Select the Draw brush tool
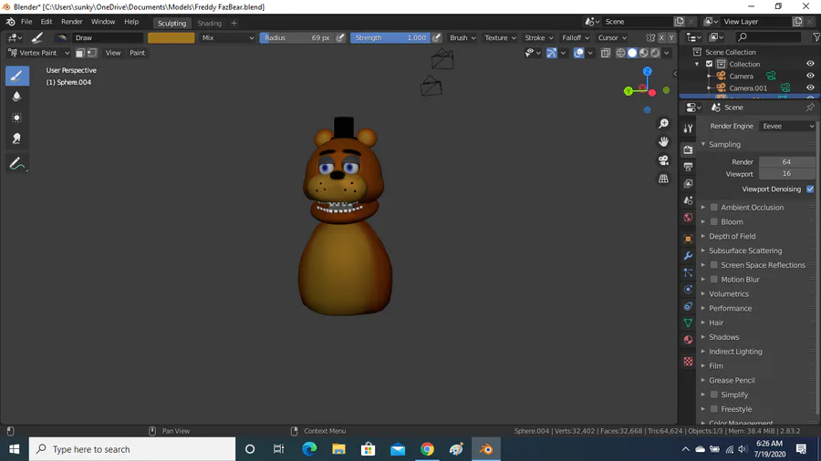 tap(16, 76)
